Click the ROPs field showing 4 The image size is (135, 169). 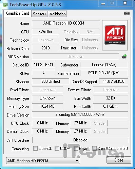click(x=43, y=73)
